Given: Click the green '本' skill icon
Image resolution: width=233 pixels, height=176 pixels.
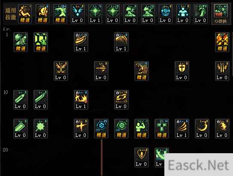Looking at the screenshot, I should (x=41, y=42).
